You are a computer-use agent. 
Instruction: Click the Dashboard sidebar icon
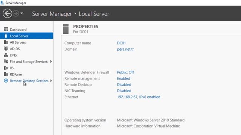pos(6,29)
